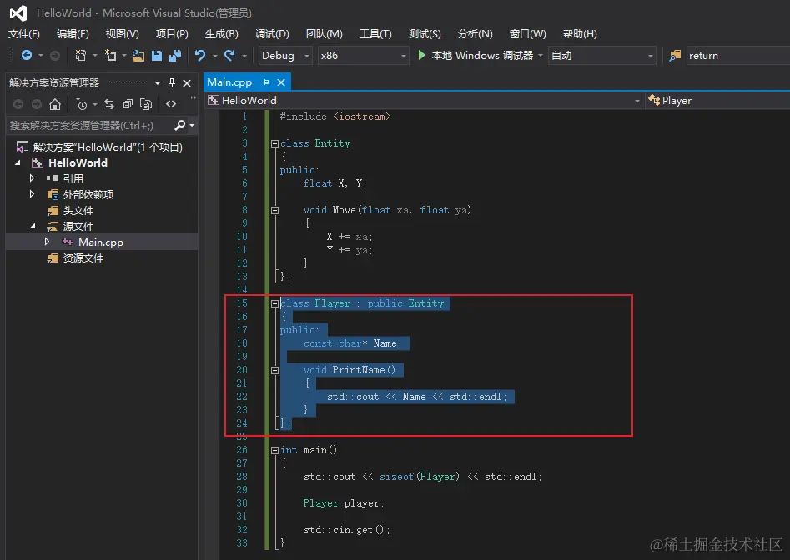The image size is (790, 560).
Task: Save Main.cpp with the single floppy icon
Action: pyautogui.click(x=157, y=55)
